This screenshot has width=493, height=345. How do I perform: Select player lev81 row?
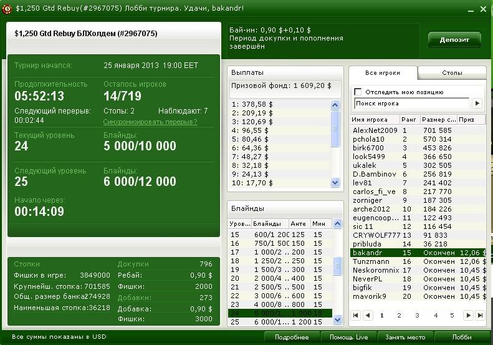click(418, 183)
